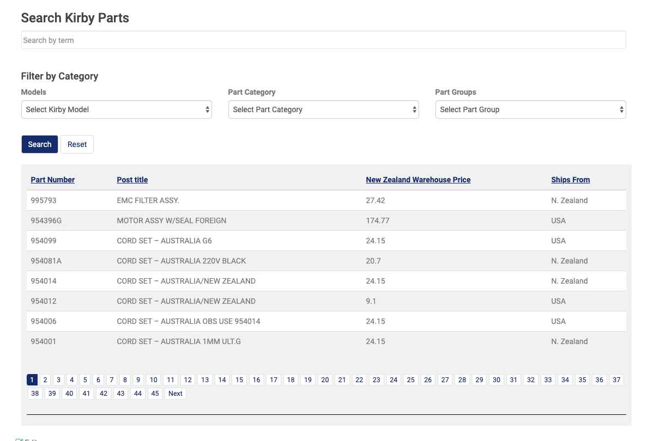This screenshot has height=441, width=660.
Task: Go to pagination page 5
Action: click(x=85, y=380)
